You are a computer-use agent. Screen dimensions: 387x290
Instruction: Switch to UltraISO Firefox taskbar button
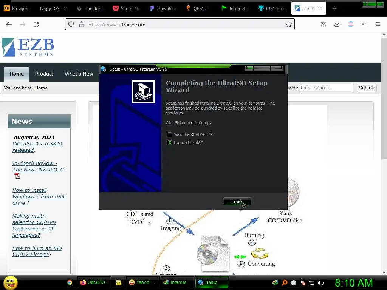(x=94, y=282)
